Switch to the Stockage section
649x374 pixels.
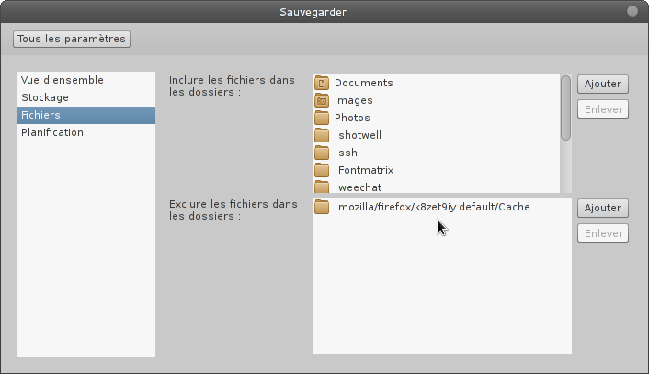[45, 97]
